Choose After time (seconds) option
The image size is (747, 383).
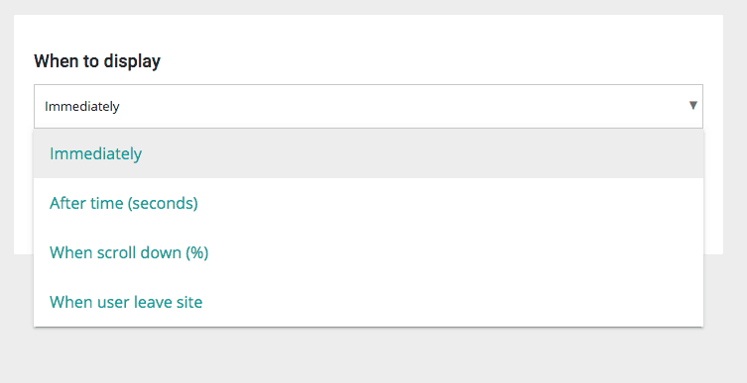(368, 203)
